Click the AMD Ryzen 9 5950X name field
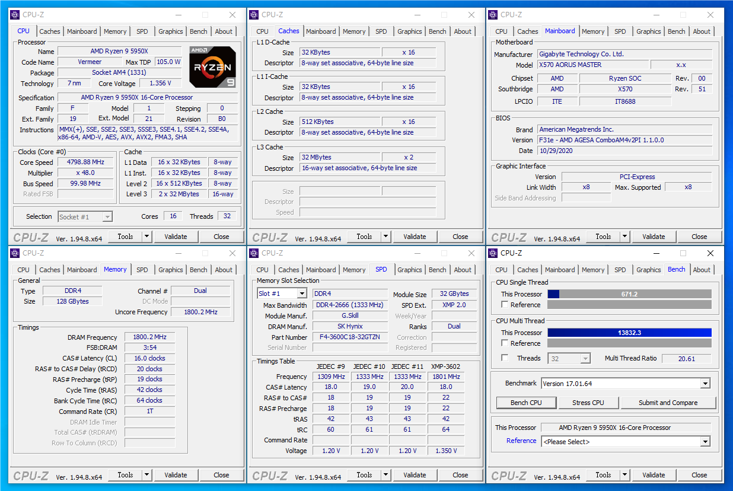 119,52
